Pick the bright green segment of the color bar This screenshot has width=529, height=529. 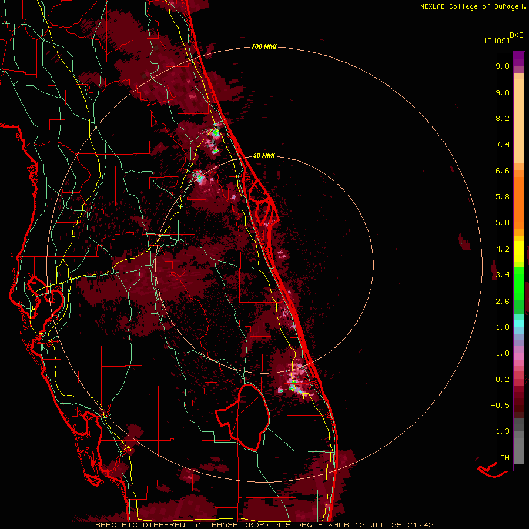519,283
